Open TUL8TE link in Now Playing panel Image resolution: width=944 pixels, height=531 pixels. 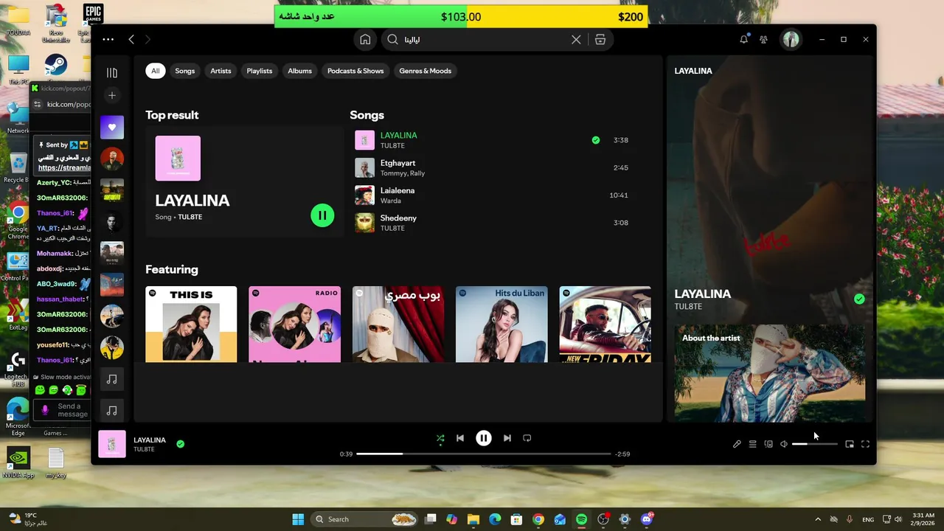[x=688, y=306]
